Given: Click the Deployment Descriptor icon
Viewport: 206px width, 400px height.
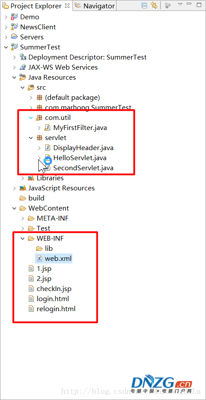Looking at the screenshot, I should [x=23, y=57].
